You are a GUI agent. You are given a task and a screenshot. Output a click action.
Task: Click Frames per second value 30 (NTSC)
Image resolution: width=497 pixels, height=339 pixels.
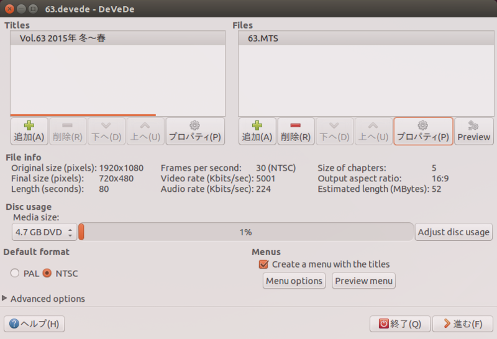[276, 168]
